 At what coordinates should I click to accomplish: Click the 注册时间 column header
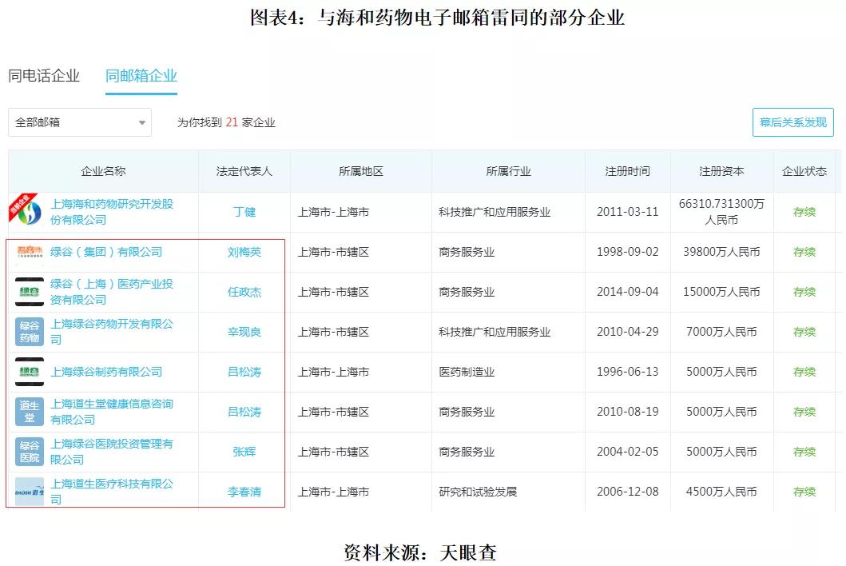click(x=627, y=171)
